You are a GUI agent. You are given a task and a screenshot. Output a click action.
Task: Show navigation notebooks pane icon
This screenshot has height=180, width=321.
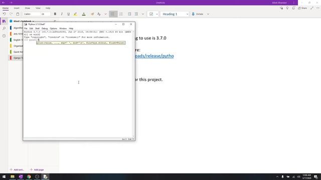pos(4,21)
